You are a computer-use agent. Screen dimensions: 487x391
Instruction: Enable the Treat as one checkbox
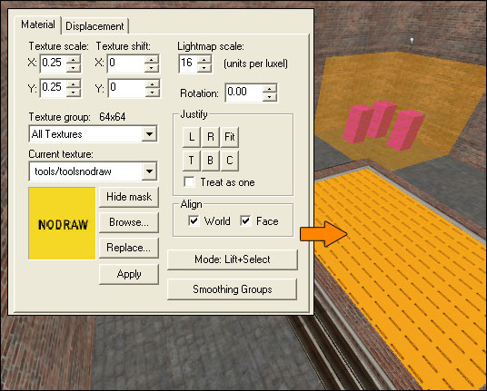coord(190,182)
